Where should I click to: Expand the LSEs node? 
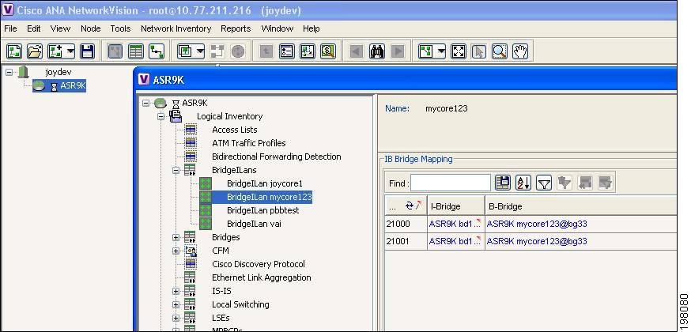pos(176,319)
